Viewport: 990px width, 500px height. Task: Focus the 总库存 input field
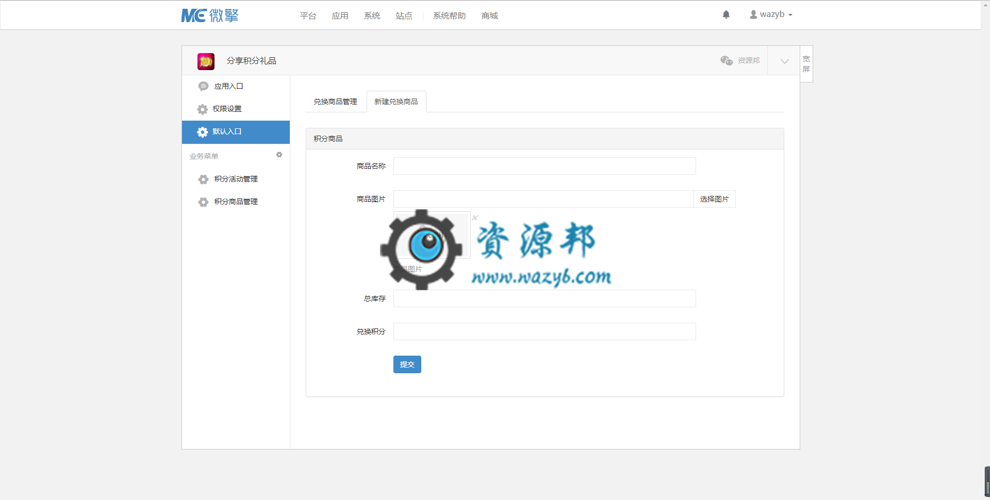click(x=544, y=298)
